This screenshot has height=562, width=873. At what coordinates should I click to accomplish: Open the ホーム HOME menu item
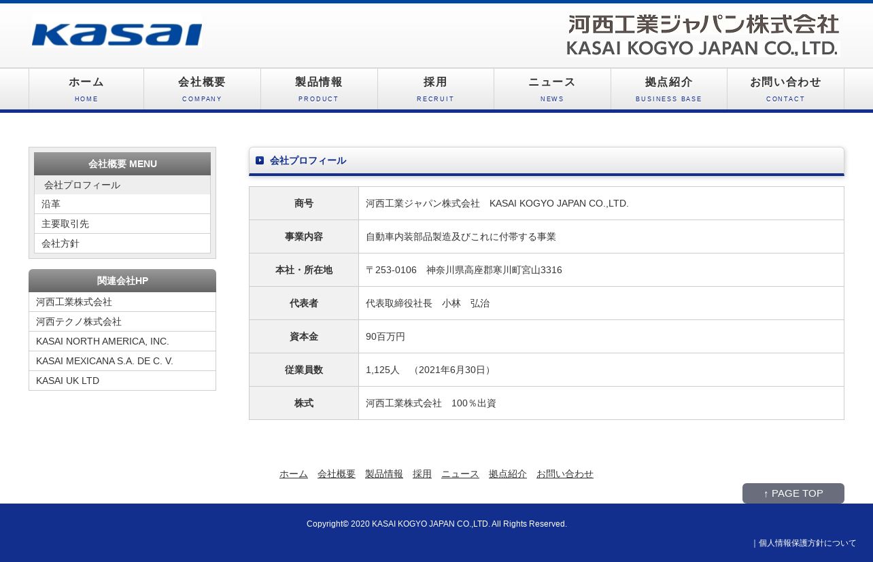click(86, 89)
